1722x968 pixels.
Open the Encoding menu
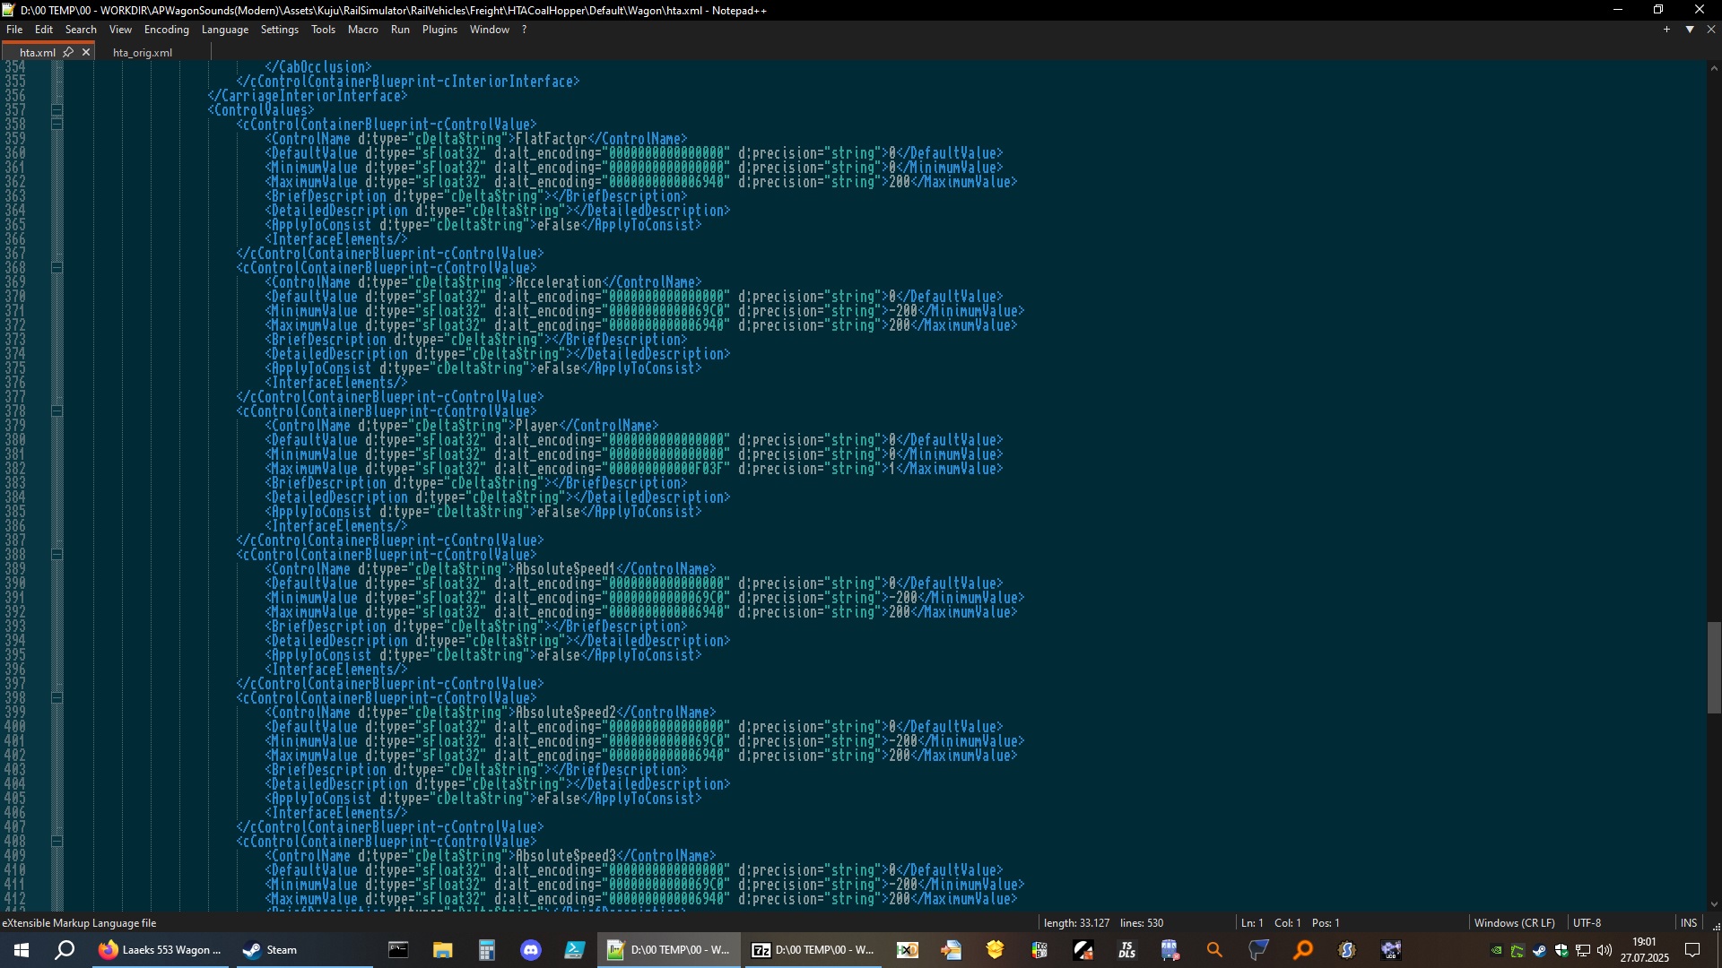[x=166, y=30]
